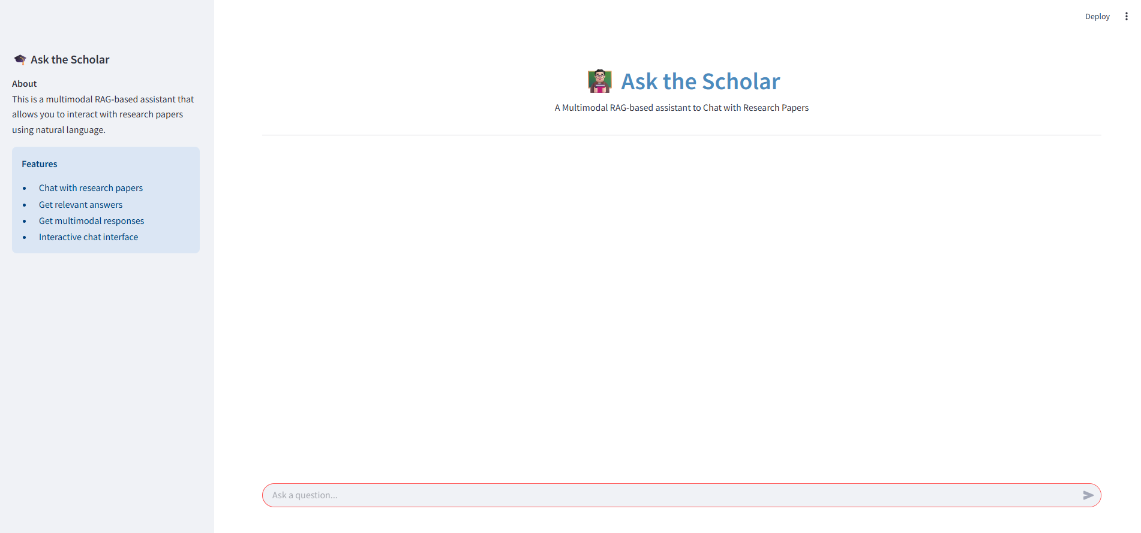Click the paper plane icon to submit

pos(1088,495)
